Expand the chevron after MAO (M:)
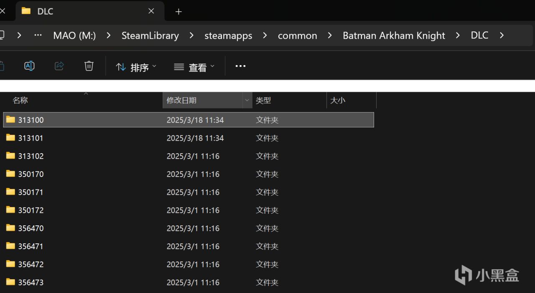The image size is (535, 293). point(109,35)
